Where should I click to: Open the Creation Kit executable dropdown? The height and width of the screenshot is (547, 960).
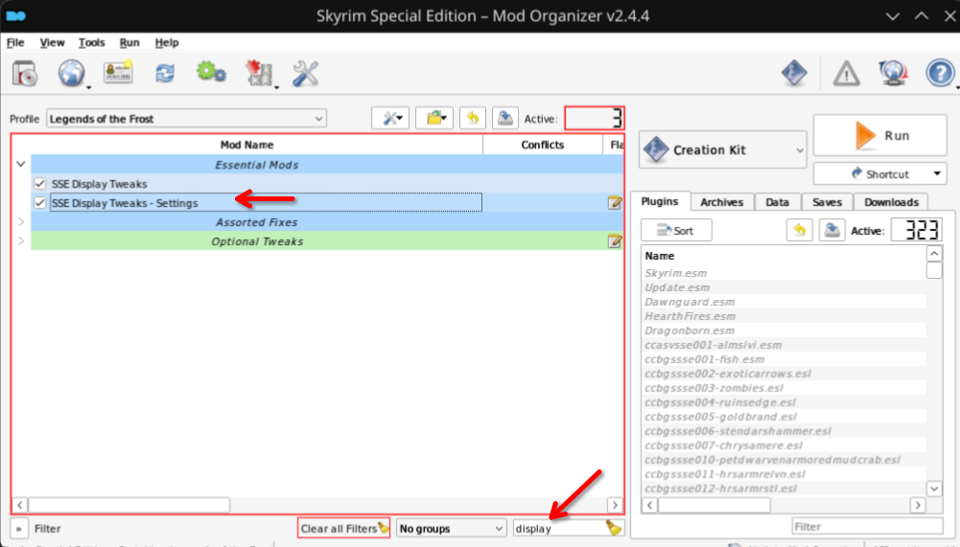point(722,149)
